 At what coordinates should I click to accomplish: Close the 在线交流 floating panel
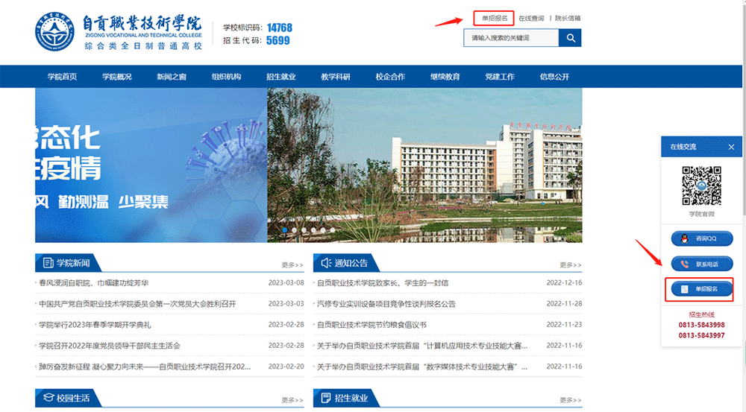[x=731, y=148]
